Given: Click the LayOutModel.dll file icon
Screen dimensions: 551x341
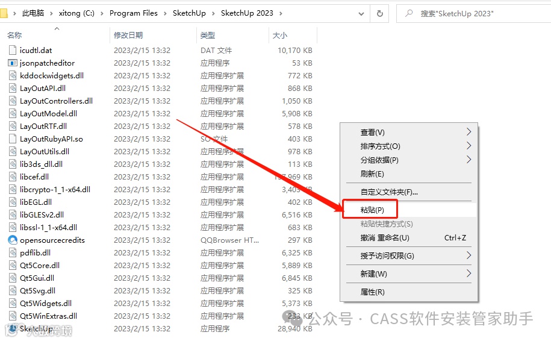Looking at the screenshot, I should point(13,113).
